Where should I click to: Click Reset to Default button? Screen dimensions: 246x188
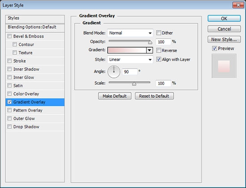[154, 96]
